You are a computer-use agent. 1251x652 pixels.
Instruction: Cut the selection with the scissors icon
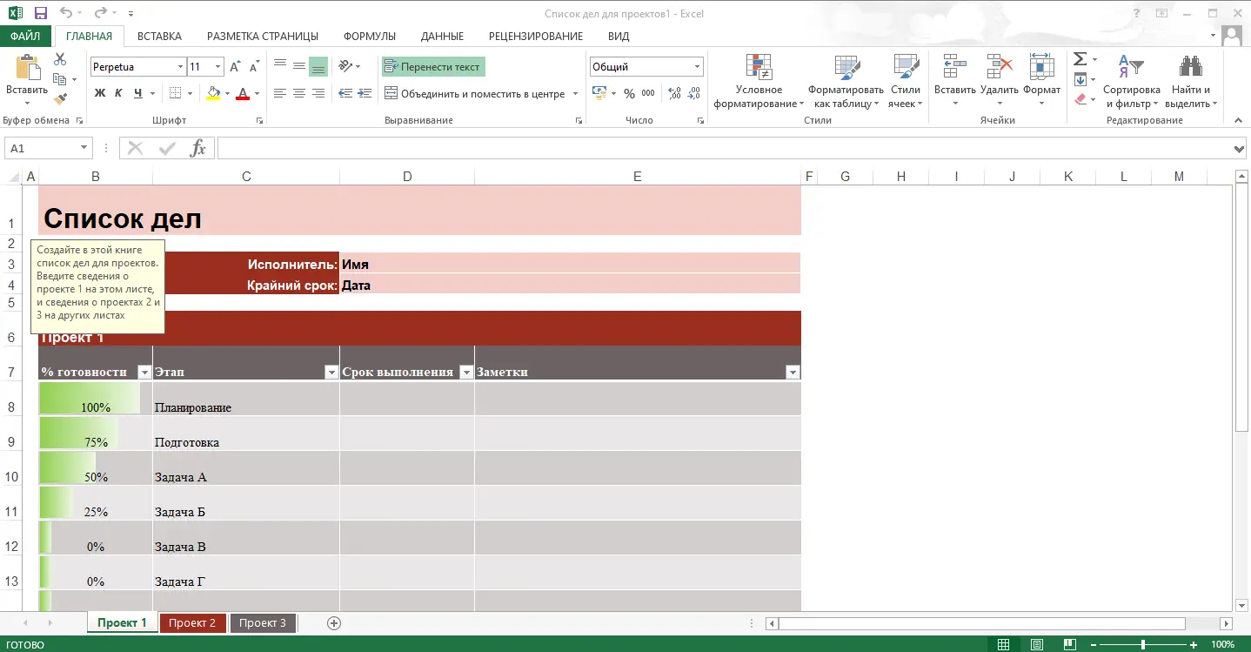[60, 59]
